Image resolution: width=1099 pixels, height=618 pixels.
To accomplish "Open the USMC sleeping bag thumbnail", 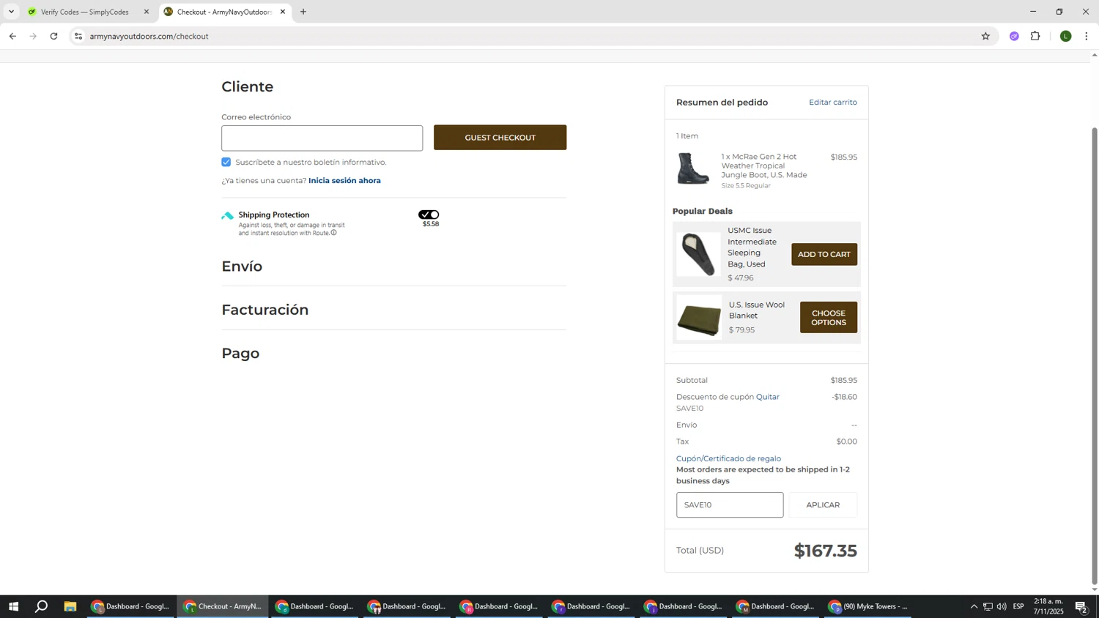I will (697, 254).
